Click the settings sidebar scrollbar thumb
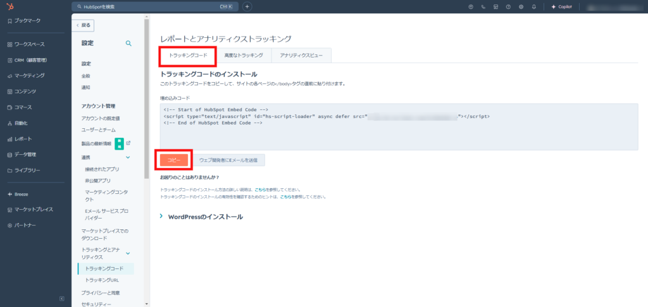Viewport: 648px width, 307px height. 146,99
